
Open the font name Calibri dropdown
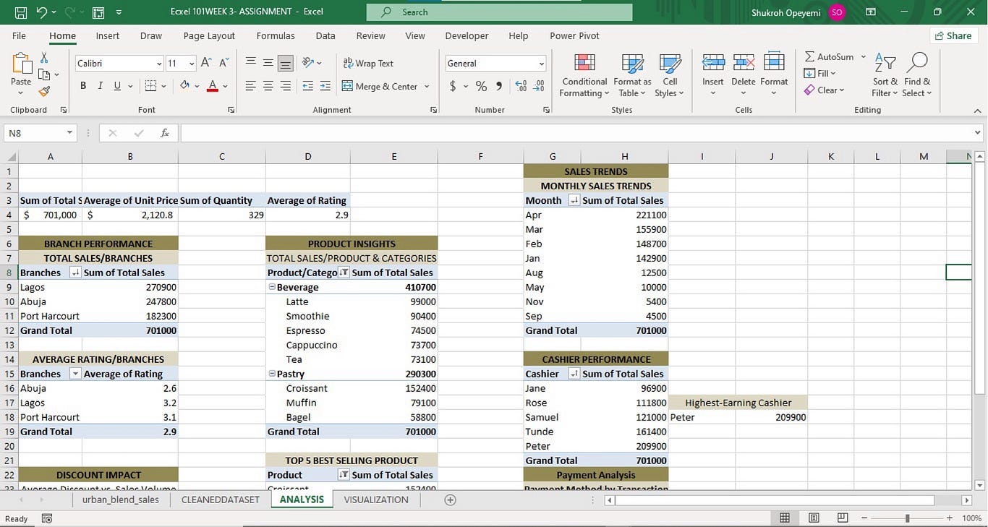coord(159,64)
